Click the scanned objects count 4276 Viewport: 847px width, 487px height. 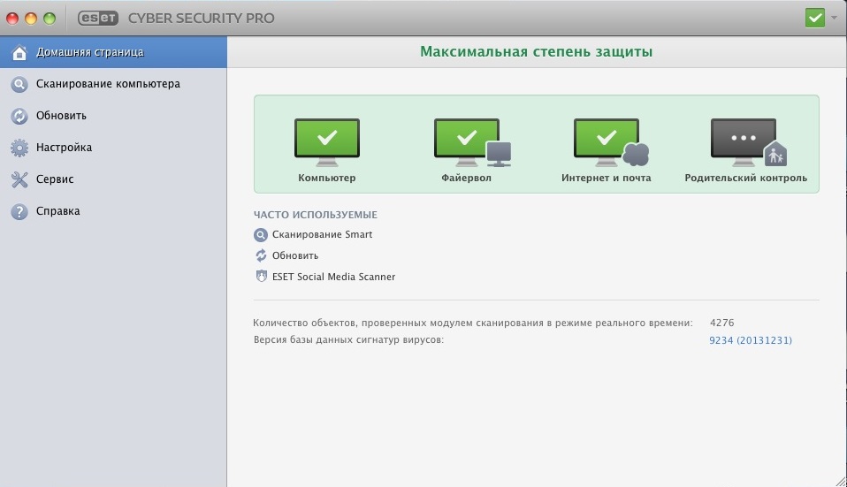[721, 323]
